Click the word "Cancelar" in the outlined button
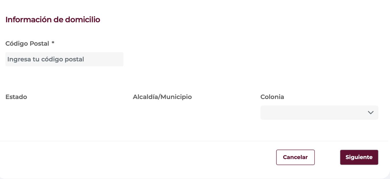Viewport: 390px width, 179px height. click(x=295, y=157)
